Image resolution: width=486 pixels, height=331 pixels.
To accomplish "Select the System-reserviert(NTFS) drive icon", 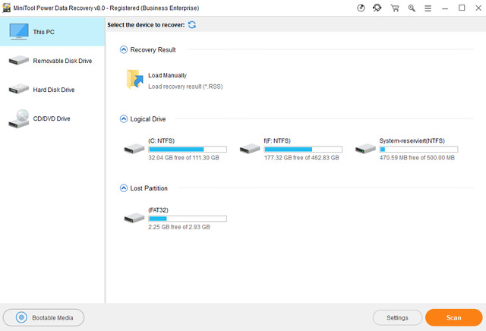I will [365, 149].
